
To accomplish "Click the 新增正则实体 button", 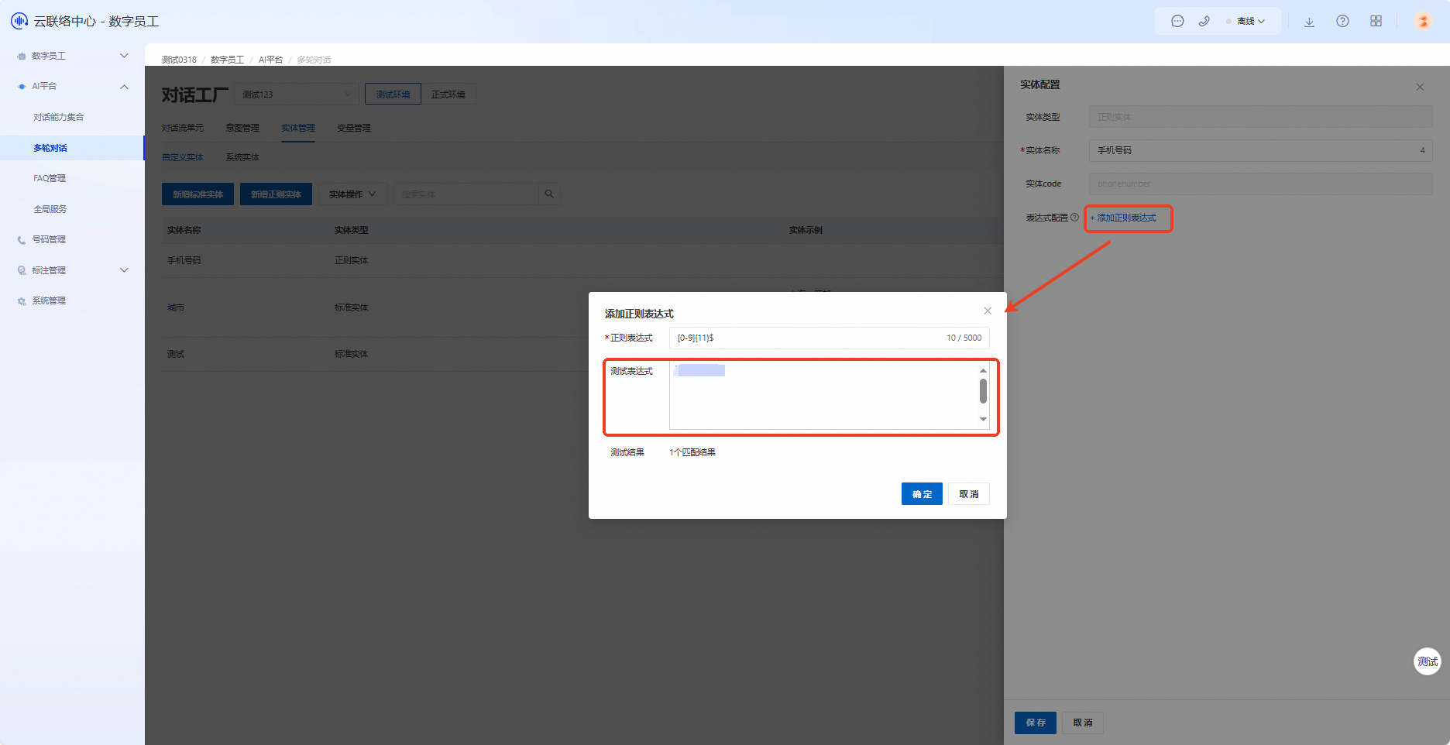I will pyautogui.click(x=276, y=194).
